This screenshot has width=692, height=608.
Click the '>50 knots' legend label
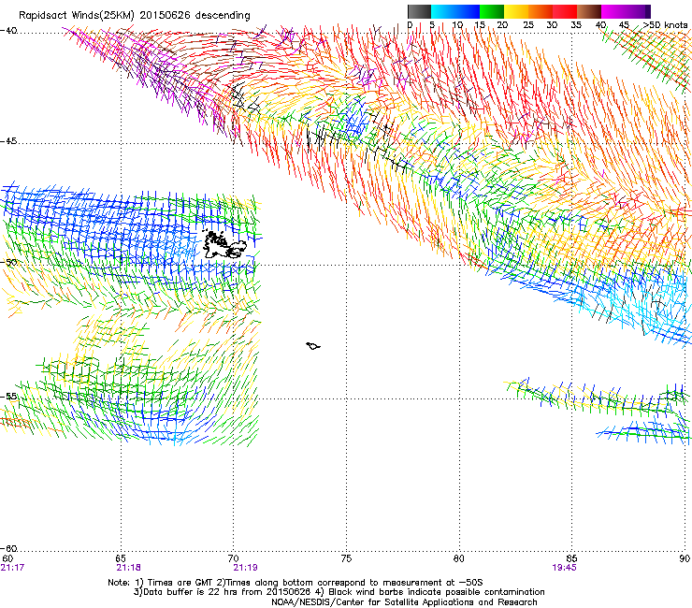click(665, 25)
